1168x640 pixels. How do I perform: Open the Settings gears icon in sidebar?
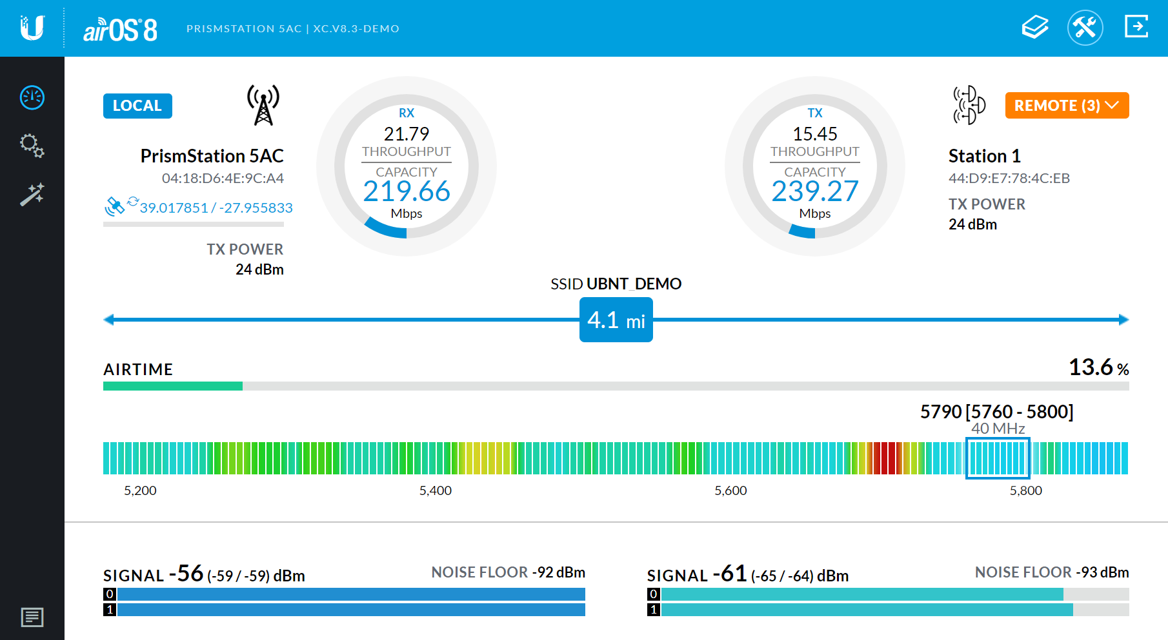[32, 146]
